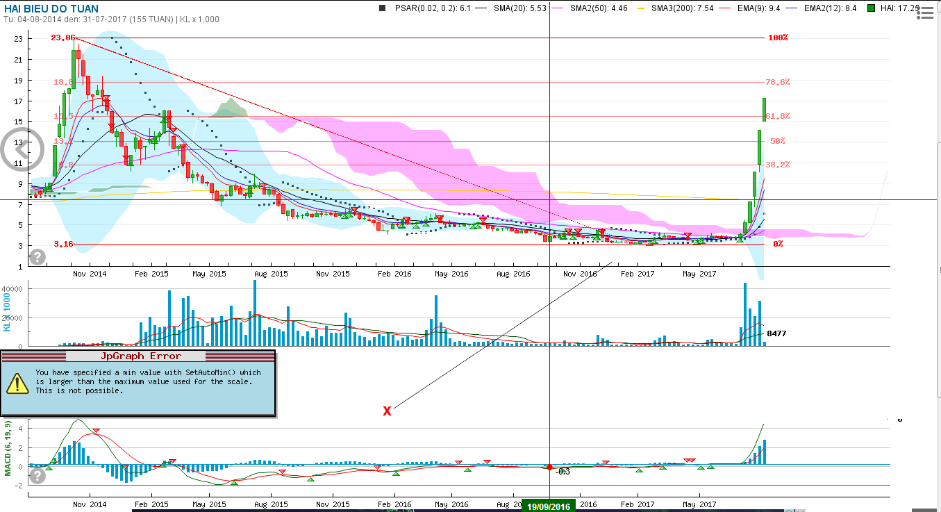Image resolution: width=941 pixels, height=512 pixels.
Task: Click the red MACD marker at crosshair
Action: point(549,468)
